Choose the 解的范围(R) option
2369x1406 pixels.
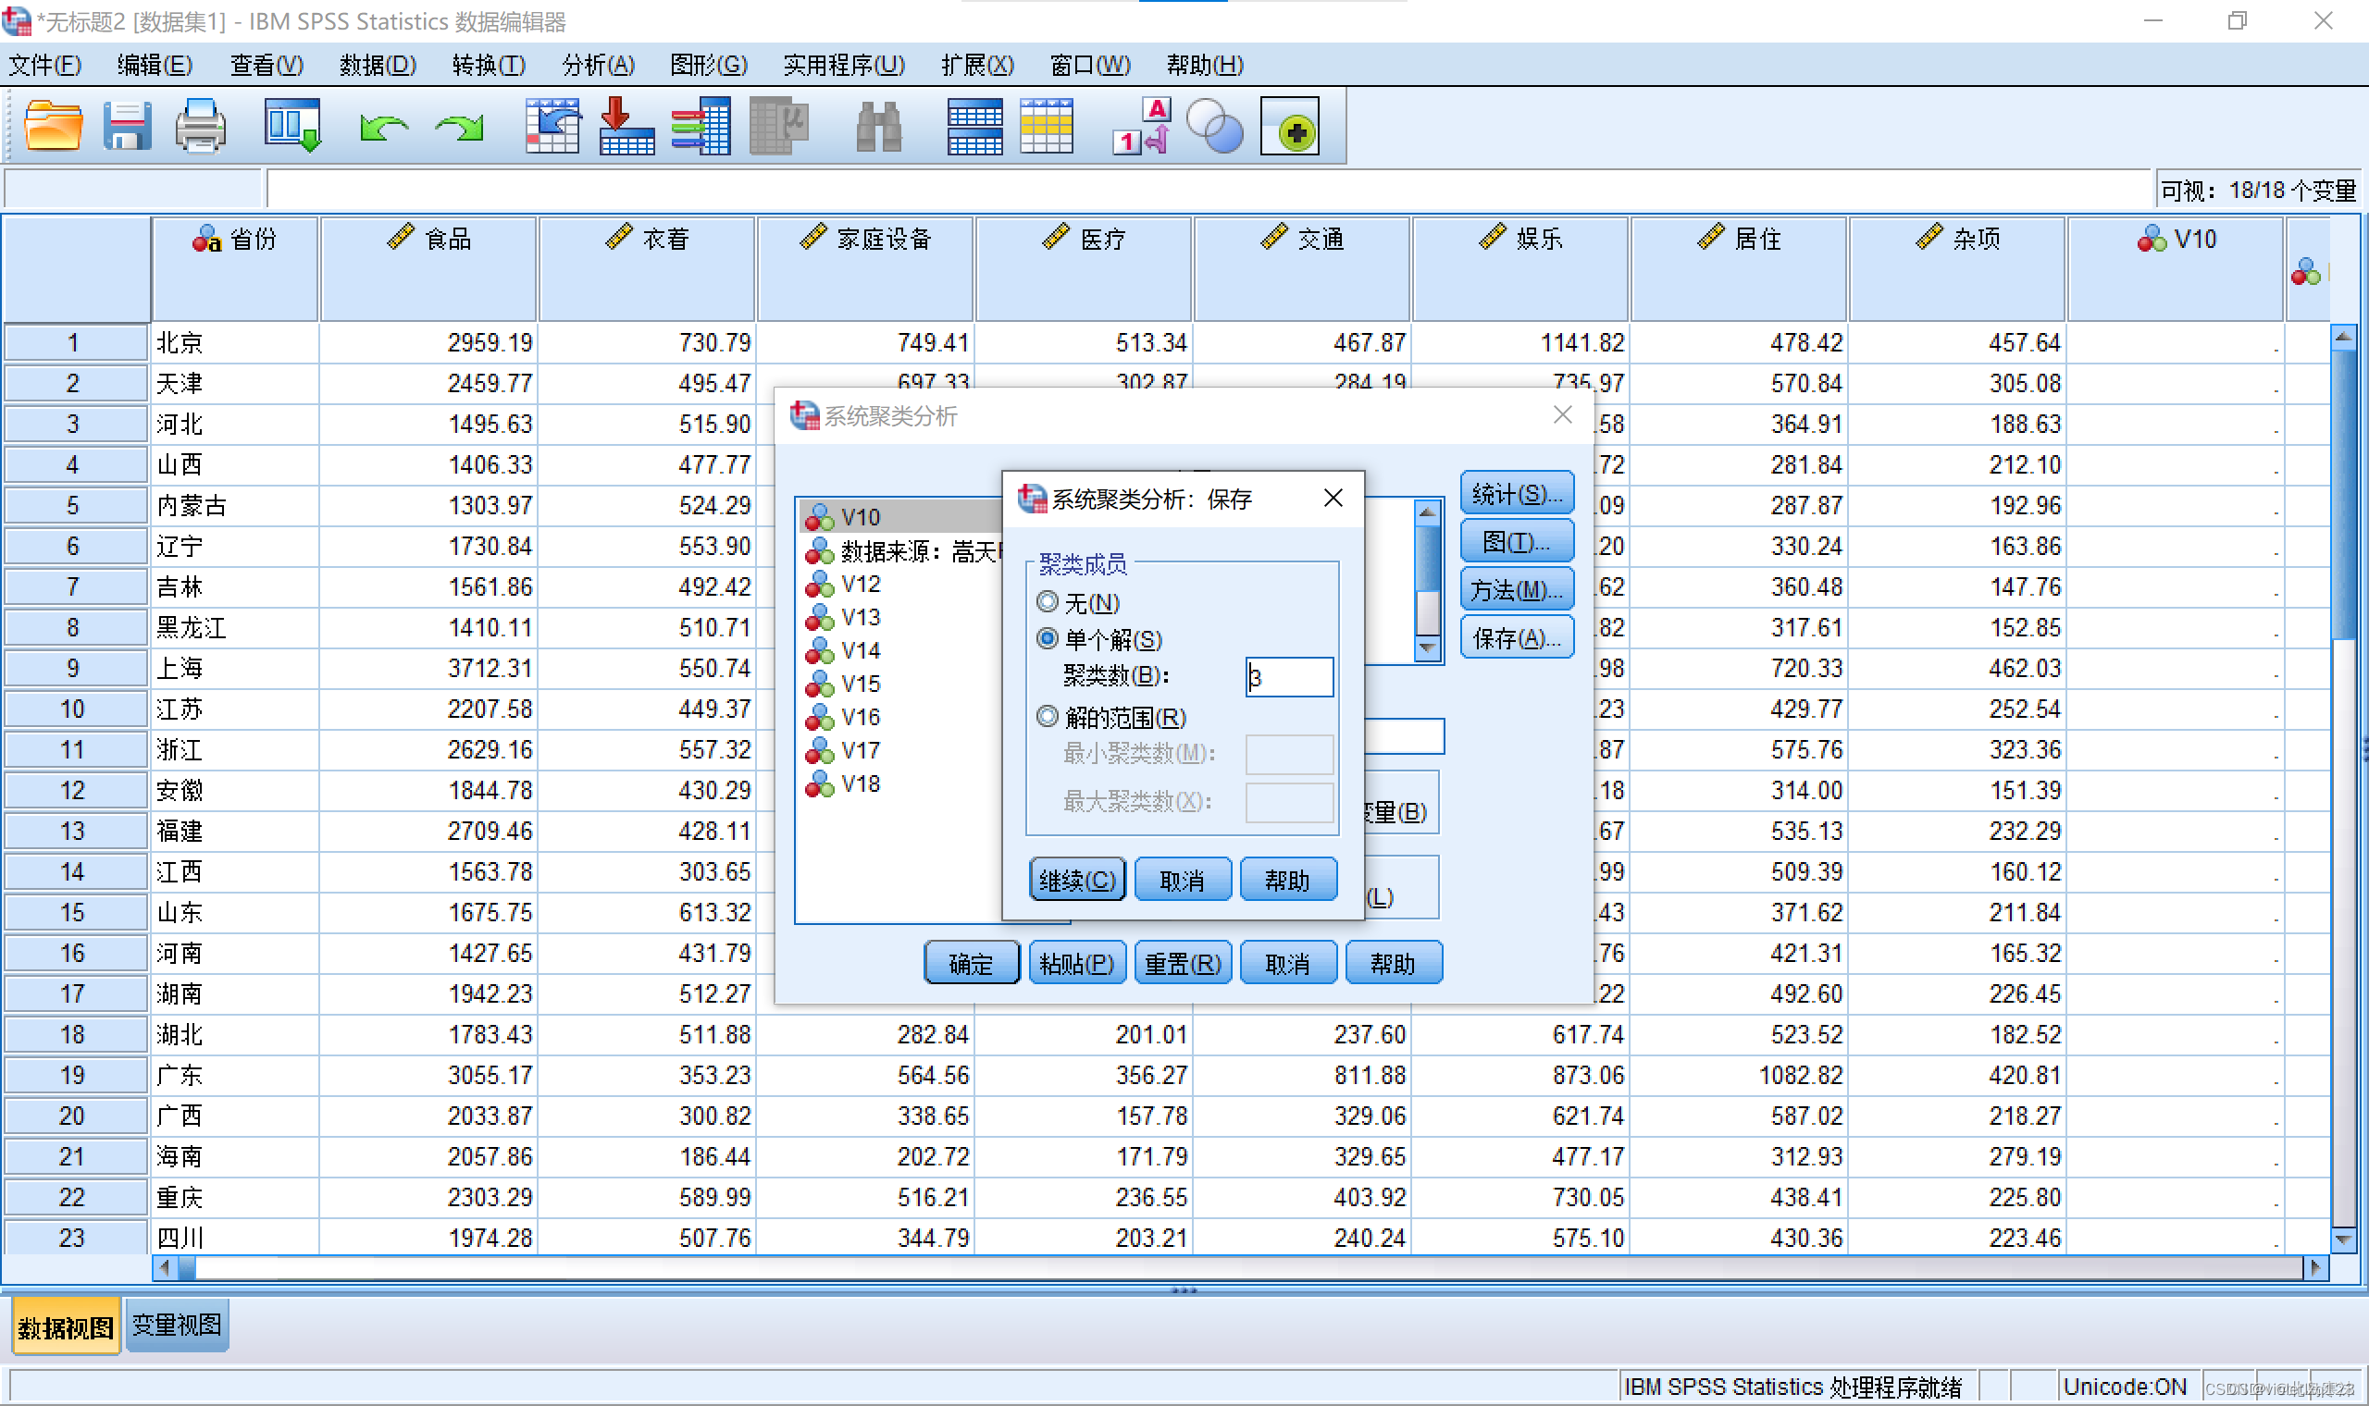[1048, 717]
